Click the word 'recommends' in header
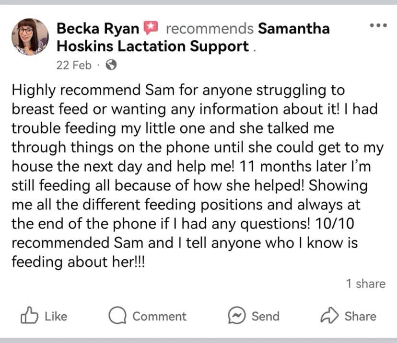 [x=210, y=28]
